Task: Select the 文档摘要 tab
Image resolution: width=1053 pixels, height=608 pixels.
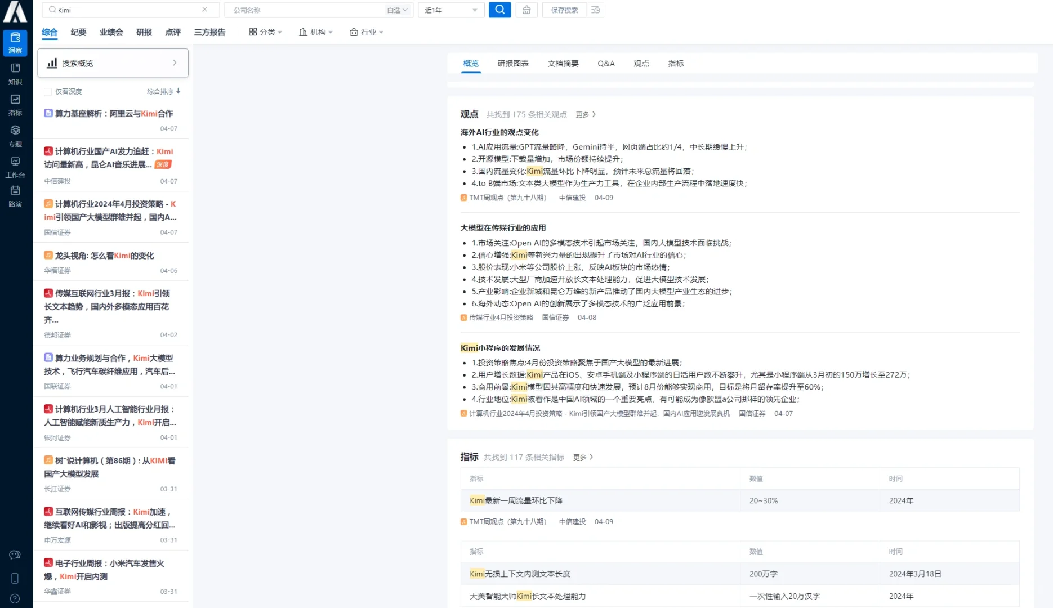Action: tap(563, 64)
